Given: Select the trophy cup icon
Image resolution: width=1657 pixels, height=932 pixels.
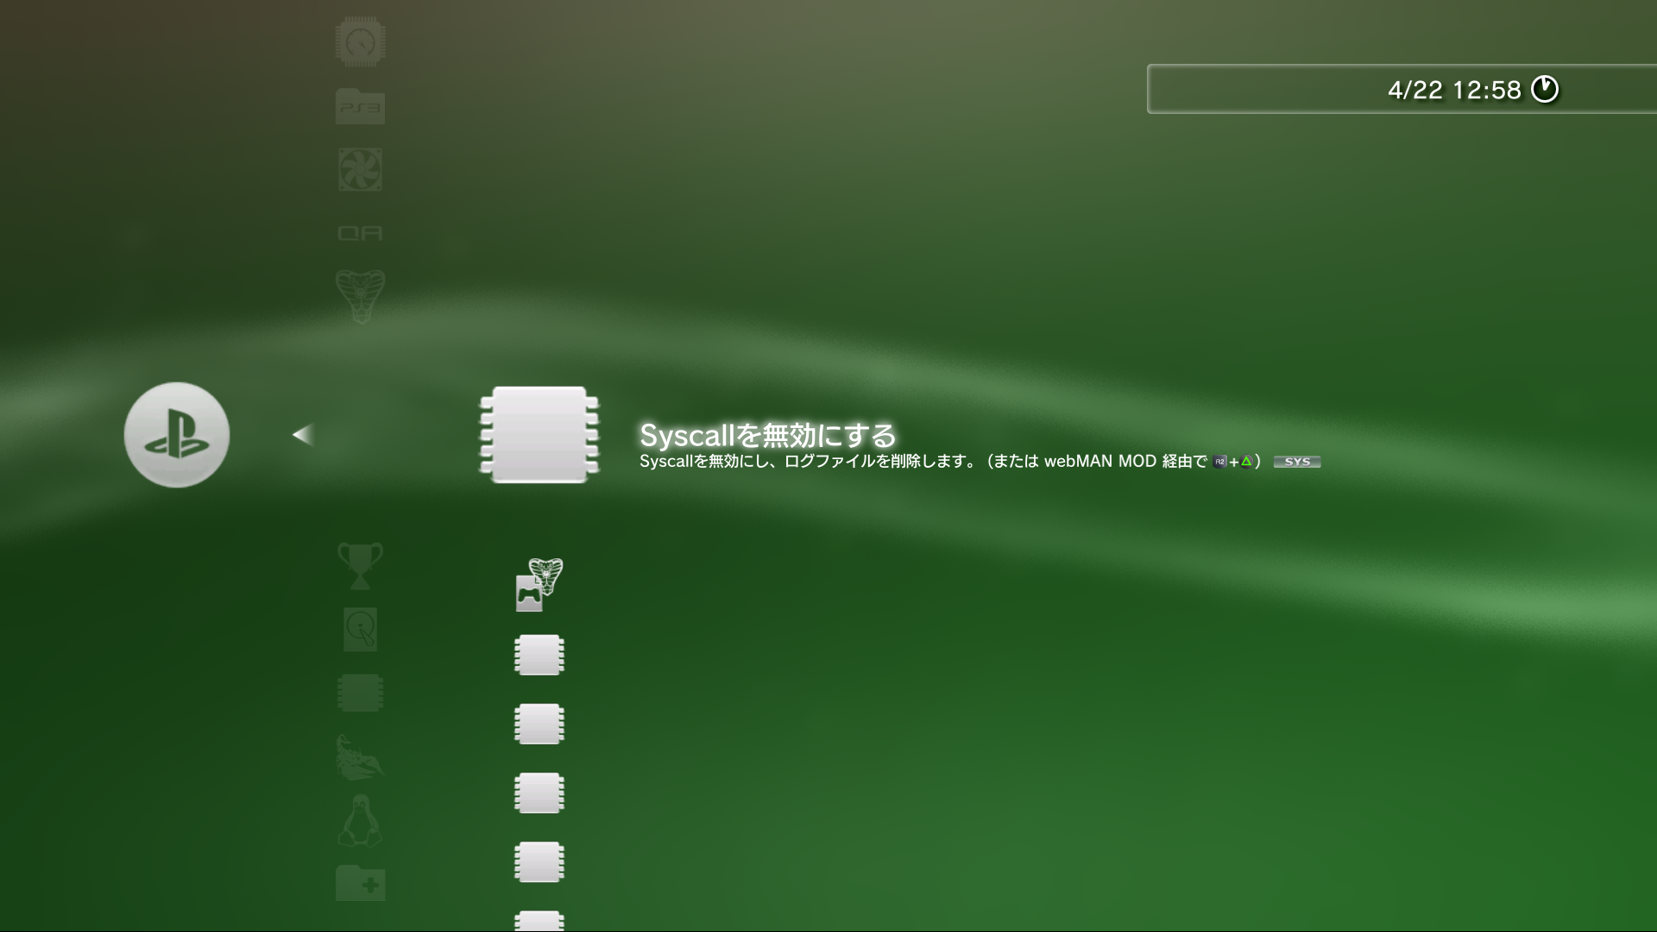Looking at the screenshot, I should [x=360, y=565].
